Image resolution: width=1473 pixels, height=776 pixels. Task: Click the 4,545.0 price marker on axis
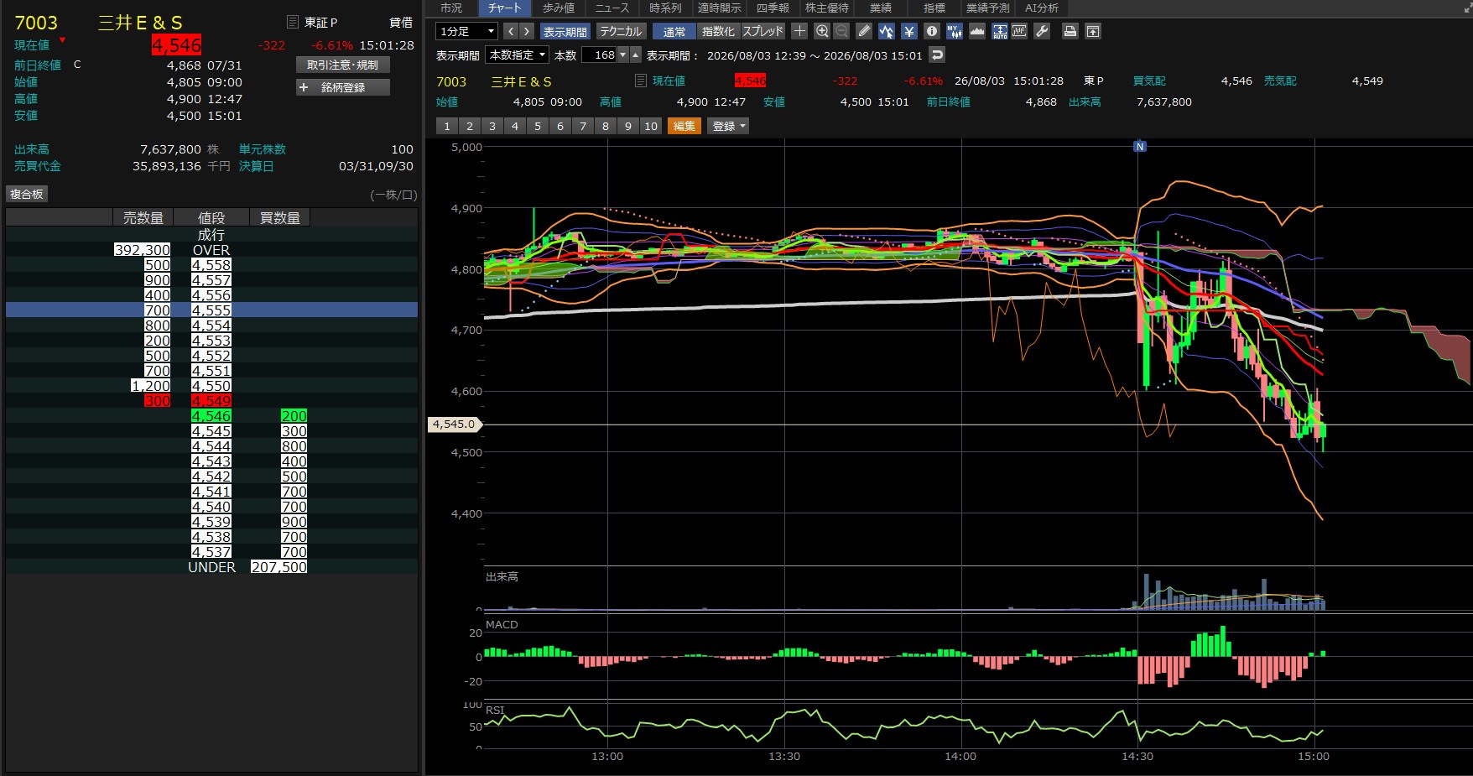(x=454, y=424)
